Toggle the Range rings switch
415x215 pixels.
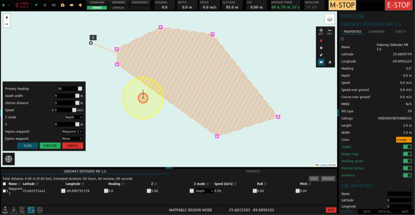[407, 154]
